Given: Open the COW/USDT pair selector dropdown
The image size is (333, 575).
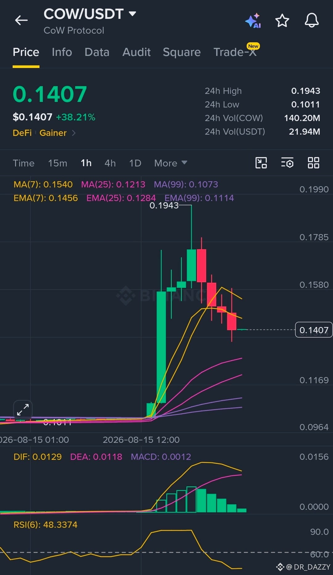Looking at the screenshot, I should pyautogui.click(x=90, y=14).
